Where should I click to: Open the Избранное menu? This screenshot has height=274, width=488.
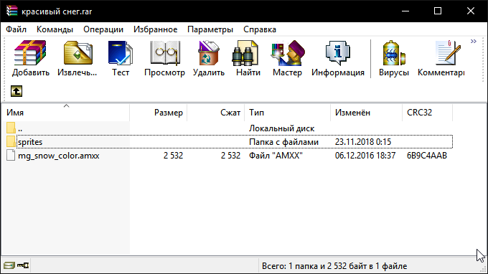tap(155, 29)
